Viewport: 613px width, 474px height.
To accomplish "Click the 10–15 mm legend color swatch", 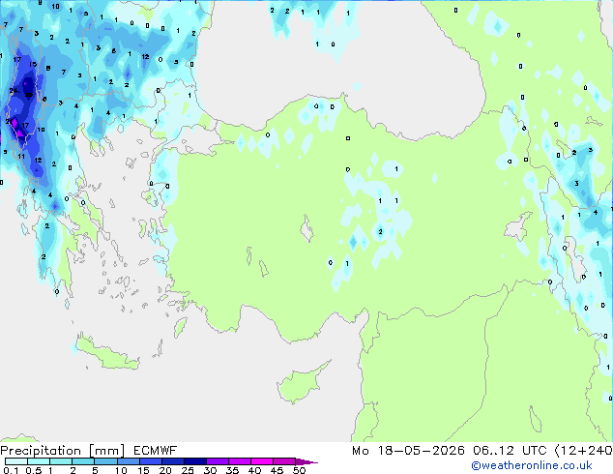I will point(128,461).
